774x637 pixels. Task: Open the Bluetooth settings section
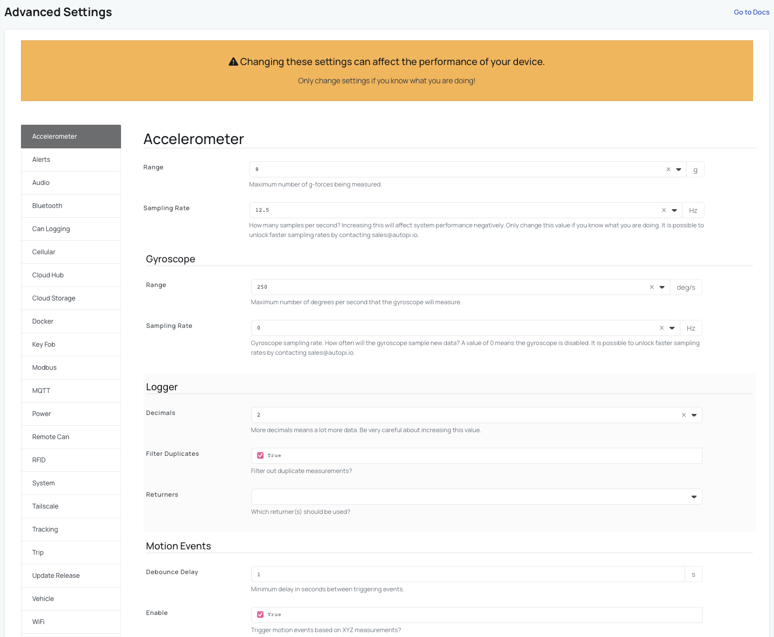click(x=71, y=206)
